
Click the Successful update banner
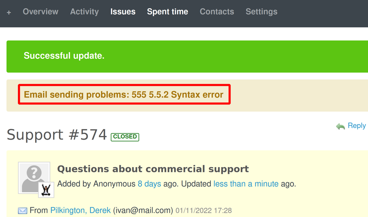pos(64,56)
